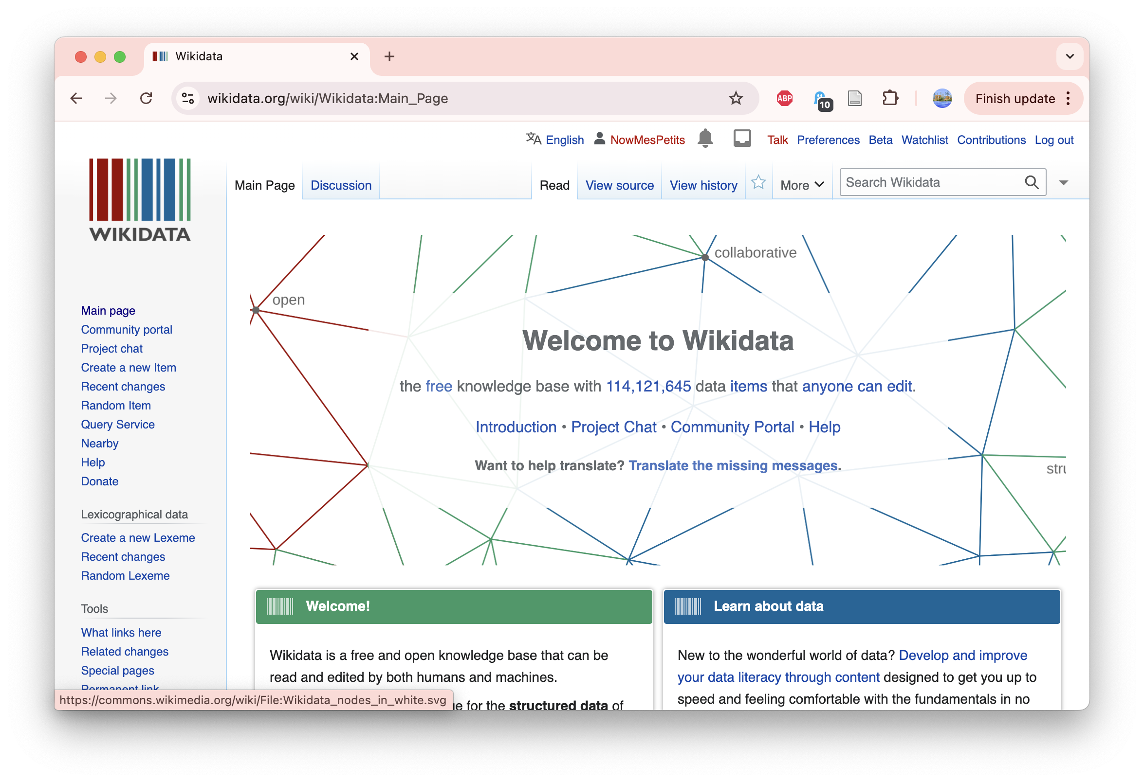Click the notifications bell icon
The height and width of the screenshot is (782, 1144).
(706, 140)
